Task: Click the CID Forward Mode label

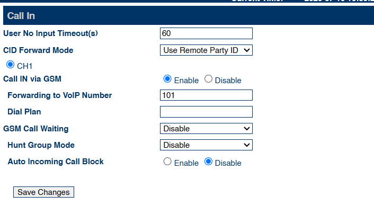Action: click(38, 50)
